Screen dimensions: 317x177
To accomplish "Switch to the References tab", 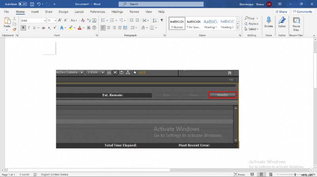I will click(97, 12).
